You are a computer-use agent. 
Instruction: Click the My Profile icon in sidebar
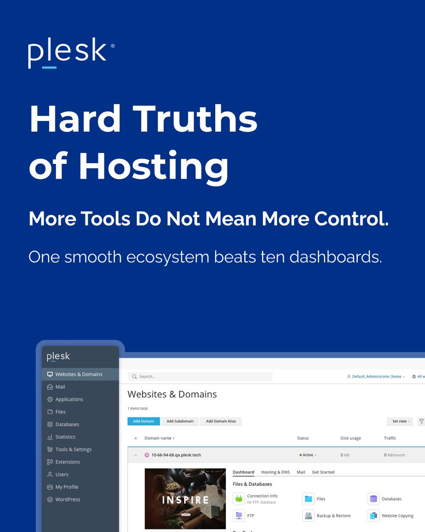click(x=50, y=487)
